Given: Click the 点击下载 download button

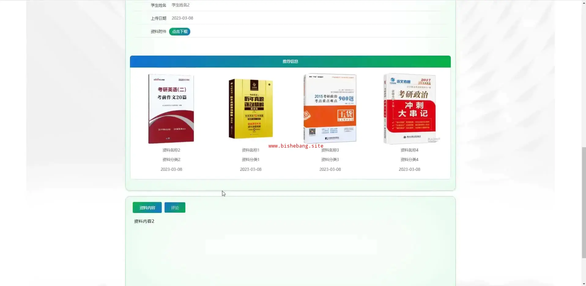Looking at the screenshot, I should (x=180, y=31).
